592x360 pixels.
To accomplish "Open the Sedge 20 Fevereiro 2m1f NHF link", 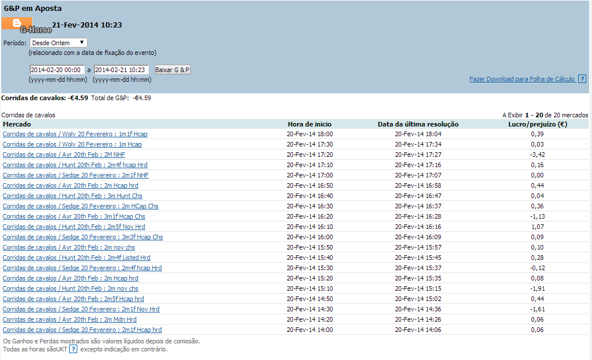I will pyautogui.click(x=76, y=175).
